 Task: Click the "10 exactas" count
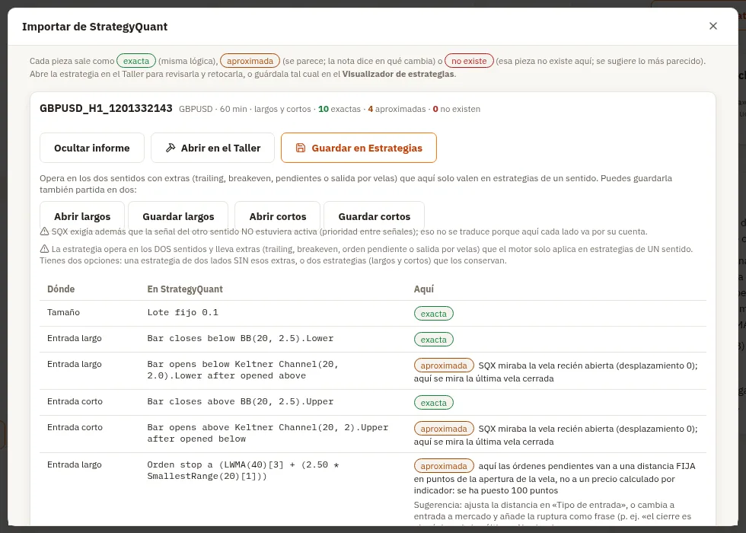(340, 109)
